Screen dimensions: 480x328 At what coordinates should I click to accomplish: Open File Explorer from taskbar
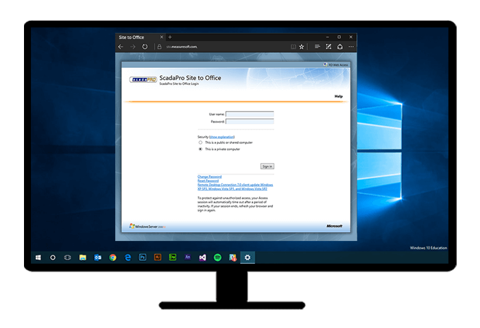tap(82, 257)
